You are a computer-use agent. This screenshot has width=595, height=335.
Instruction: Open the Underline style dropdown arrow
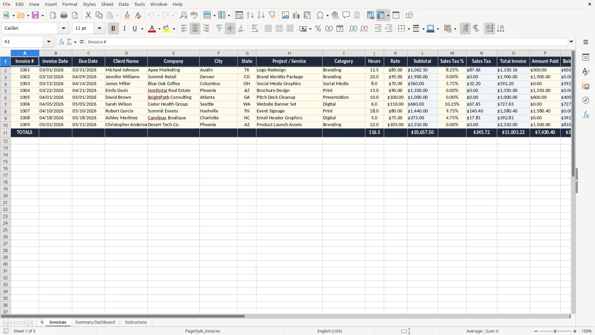pyautogui.click(x=142, y=29)
